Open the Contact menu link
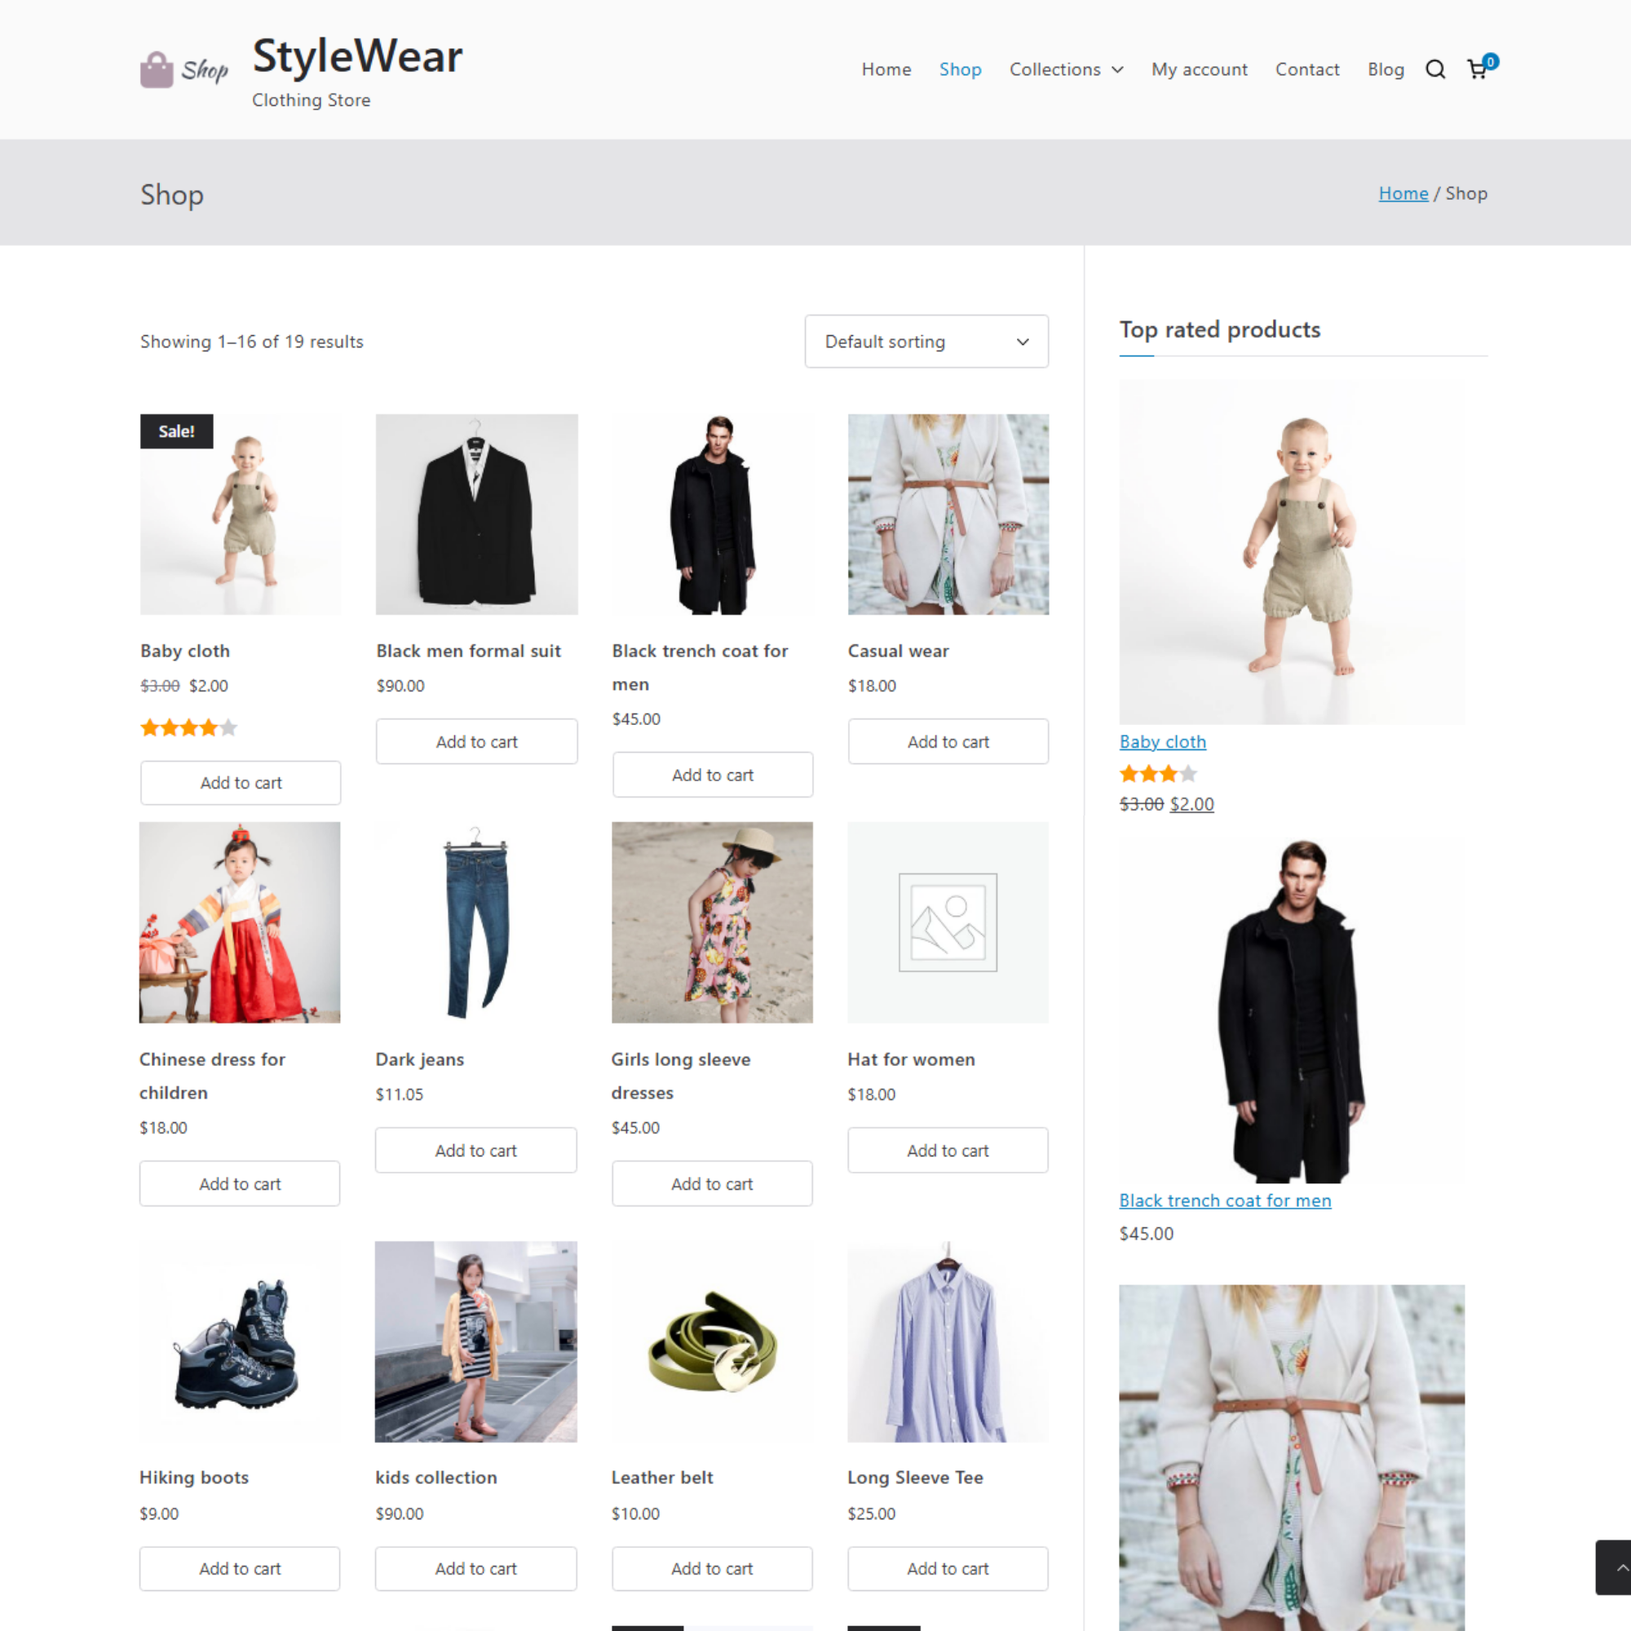 [1306, 69]
